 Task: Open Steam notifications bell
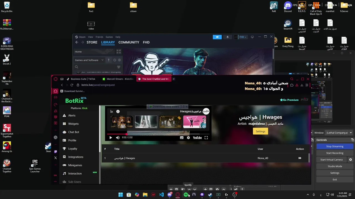pos(228,37)
